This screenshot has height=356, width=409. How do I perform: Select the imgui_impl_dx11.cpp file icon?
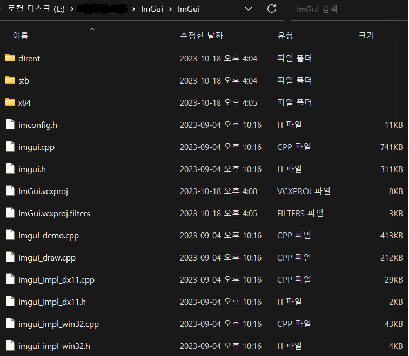click(x=10, y=279)
